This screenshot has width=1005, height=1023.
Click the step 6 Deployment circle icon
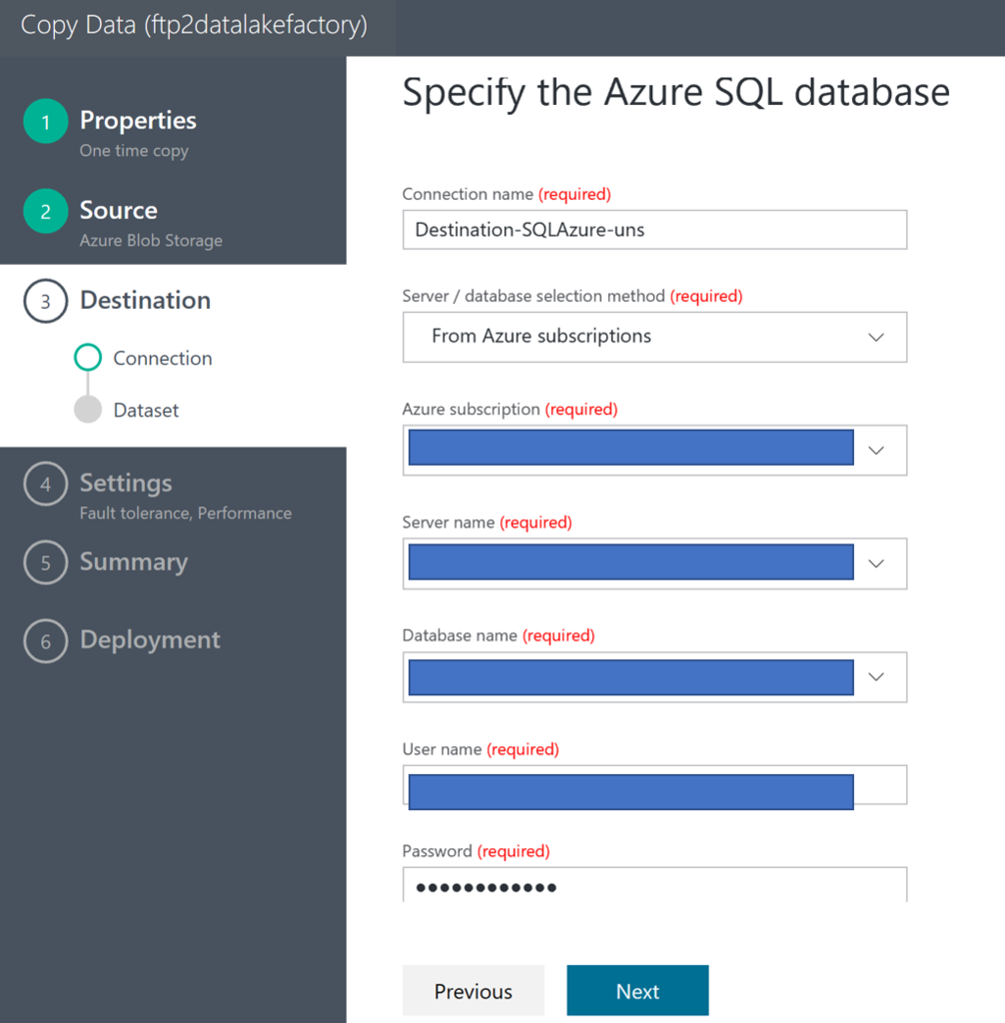(45, 641)
